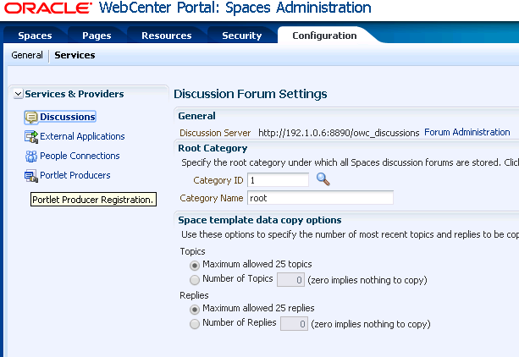Click the Number of Replies value field

[294, 323]
